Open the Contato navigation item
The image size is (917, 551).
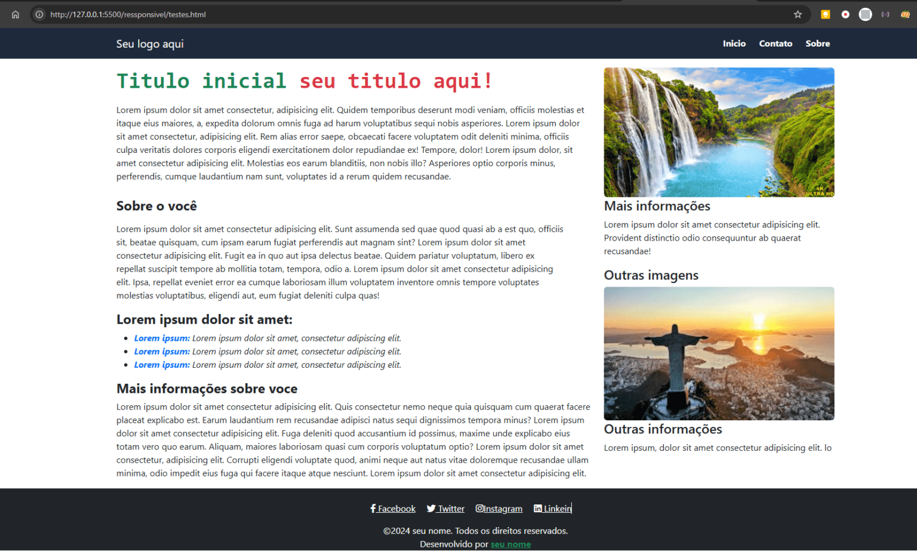[x=776, y=43]
